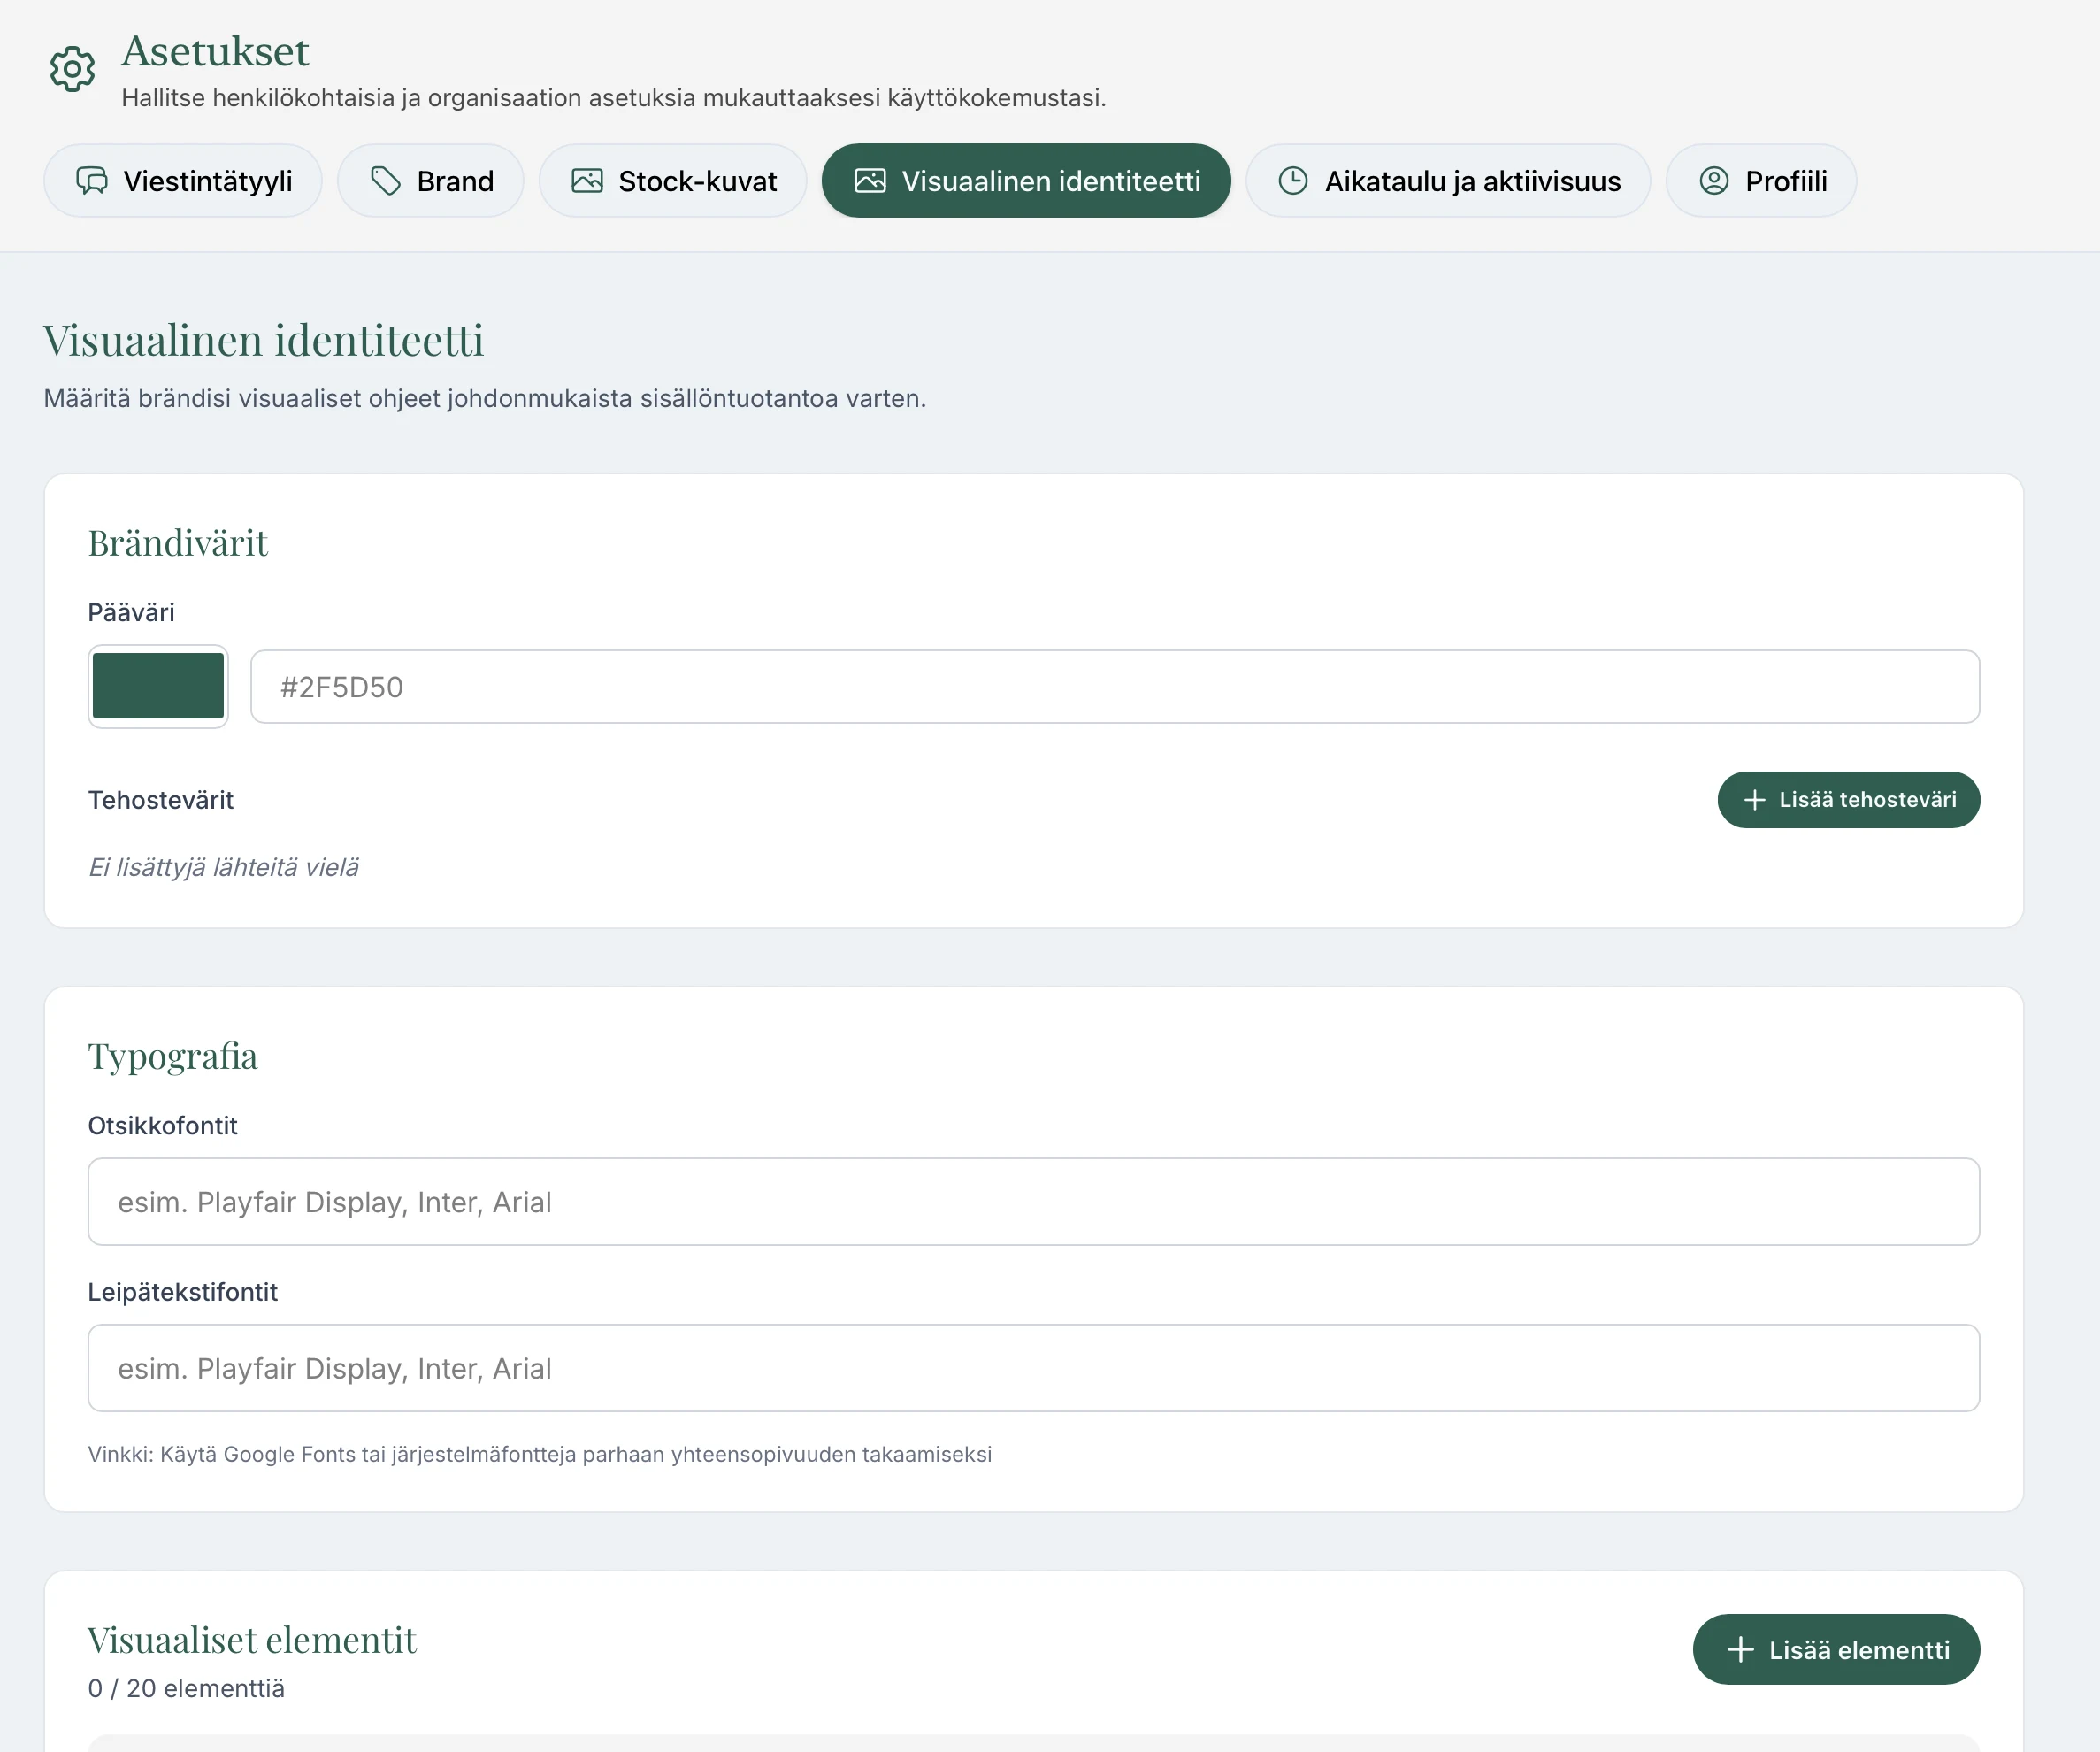Switch to the Viestintätyyli tab
Image resolution: width=2100 pixels, height=1752 pixels.
point(183,181)
